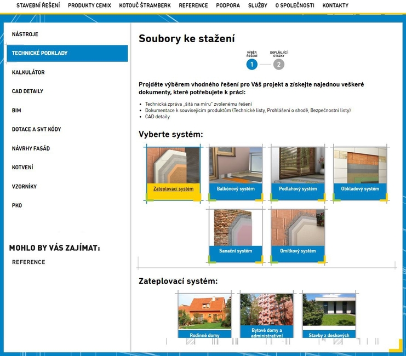Open Produkty Cemix menu item
Screen dimensions: 406x356
tap(89, 5)
